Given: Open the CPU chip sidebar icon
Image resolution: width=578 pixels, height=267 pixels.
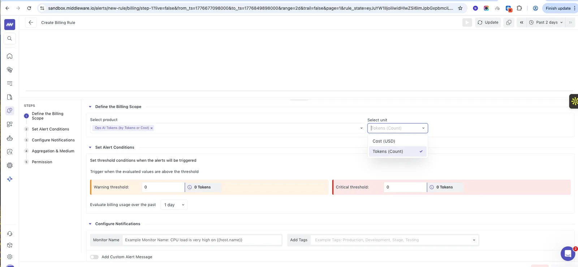Looking at the screenshot, I should (x=10, y=165).
